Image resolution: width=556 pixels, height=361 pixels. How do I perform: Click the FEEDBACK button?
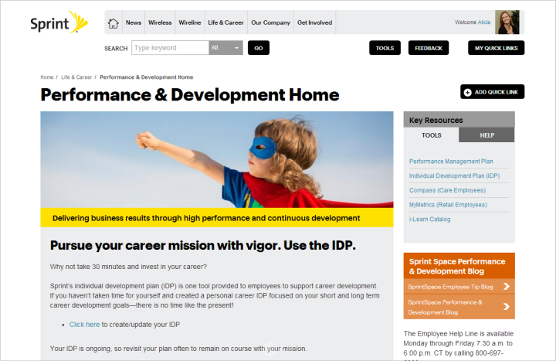coord(429,48)
